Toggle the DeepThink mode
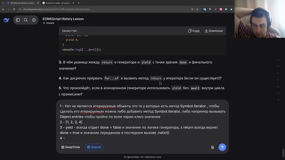Image resolution: width=285 pixels, height=160 pixels. [x=70, y=147]
